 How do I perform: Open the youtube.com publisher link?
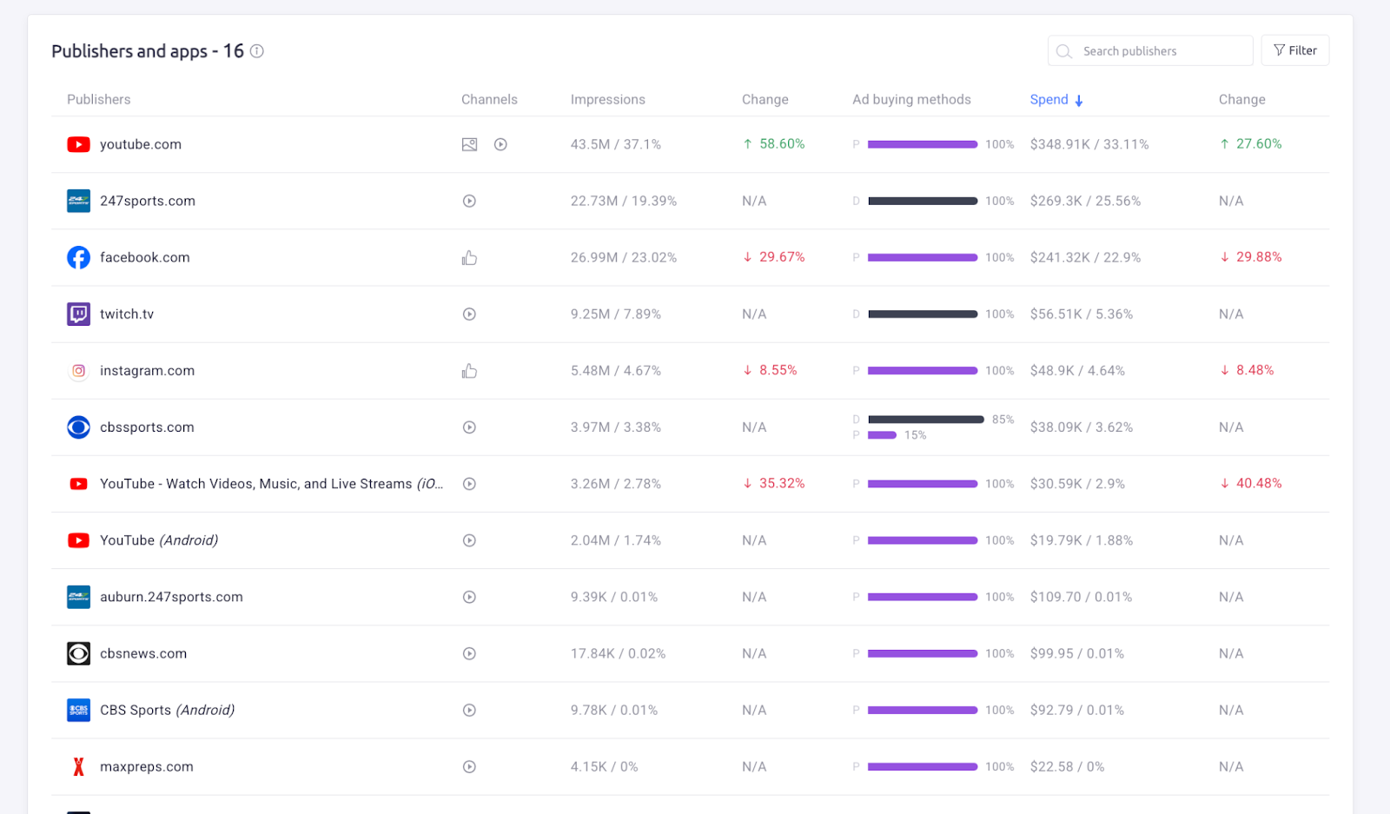click(140, 144)
